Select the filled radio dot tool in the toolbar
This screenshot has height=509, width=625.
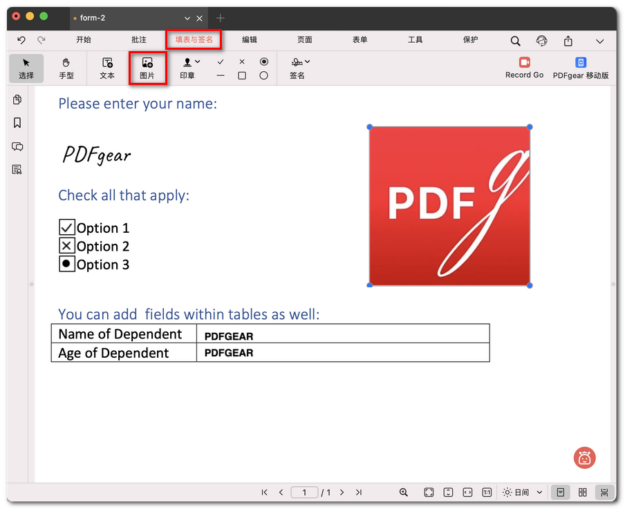[263, 61]
